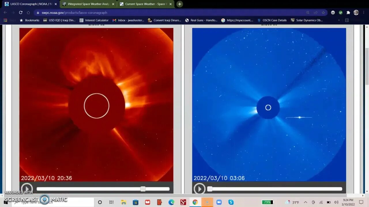Open Microsoft Edge from the taskbar
The width and height of the screenshot is (369, 207).
[x=171, y=202]
